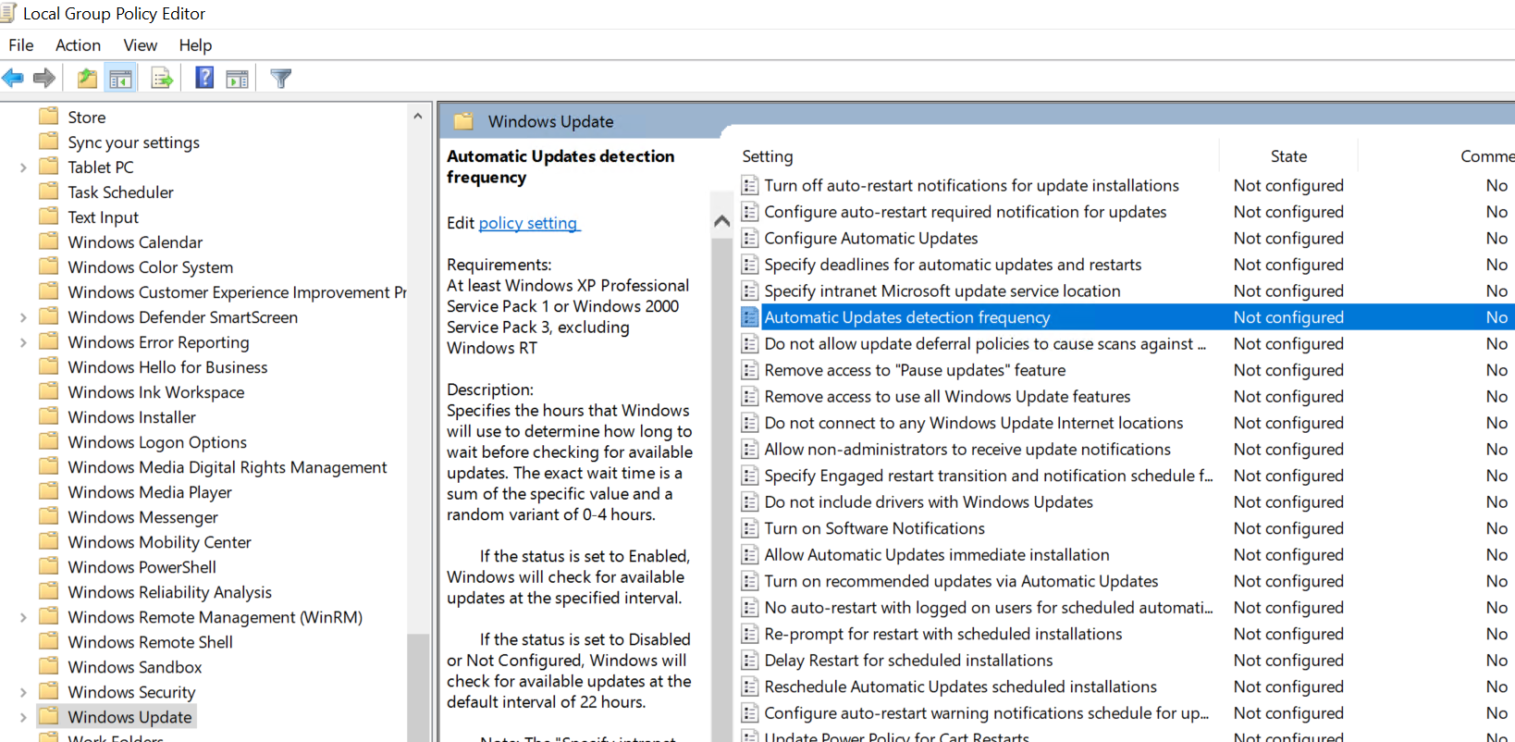This screenshot has height=742, width=1515.
Task: Open the Help question mark icon
Action: (204, 79)
